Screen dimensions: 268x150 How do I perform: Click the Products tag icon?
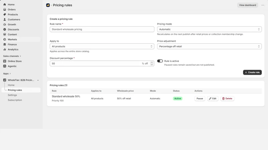coord(5,14)
